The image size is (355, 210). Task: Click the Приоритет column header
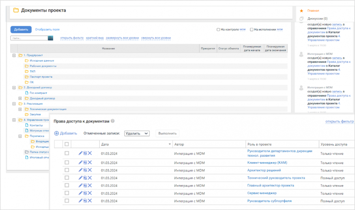208,48
